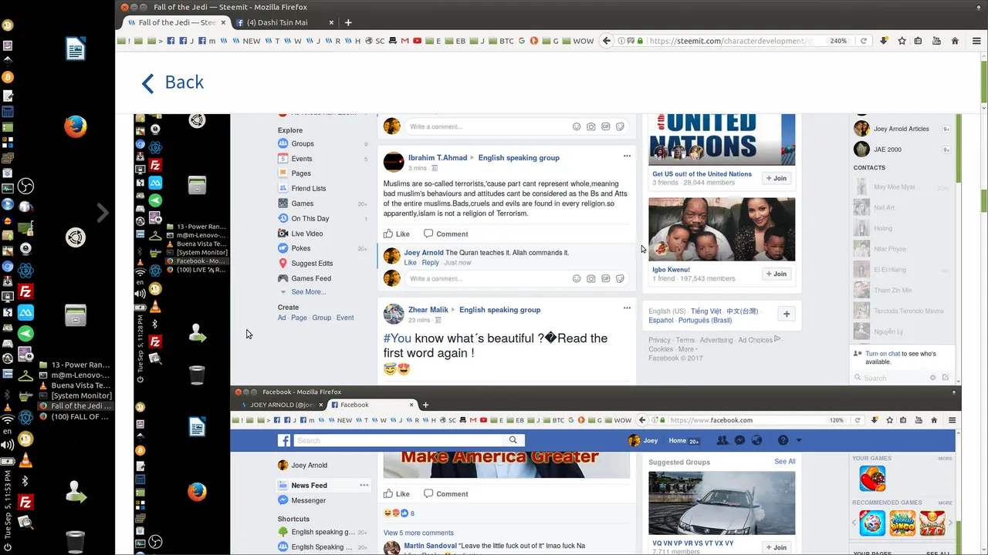This screenshot has height=555, width=988.
Task: Open options dots on Ibrahim T.Ahmad post
Action: click(x=627, y=156)
